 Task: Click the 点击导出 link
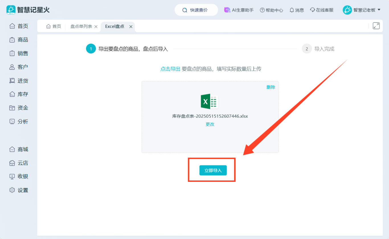click(170, 69)
